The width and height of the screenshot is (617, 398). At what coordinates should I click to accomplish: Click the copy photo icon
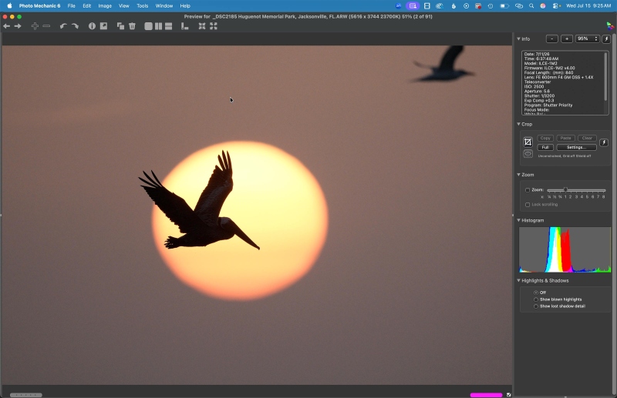(x=121, y=26)
